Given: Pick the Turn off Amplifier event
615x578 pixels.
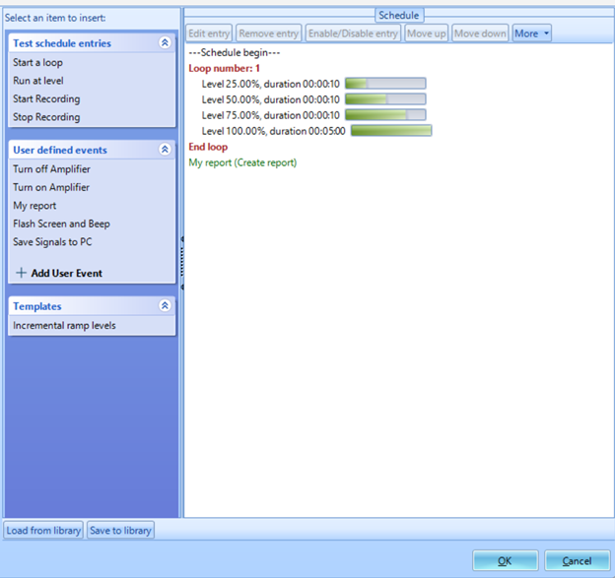Looking at the screenshot, I should [x=51, y=169].
